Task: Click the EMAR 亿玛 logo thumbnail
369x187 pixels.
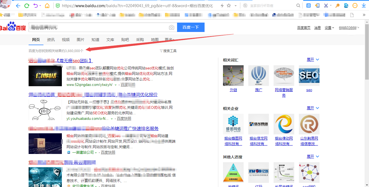Action: click(258, 172)
